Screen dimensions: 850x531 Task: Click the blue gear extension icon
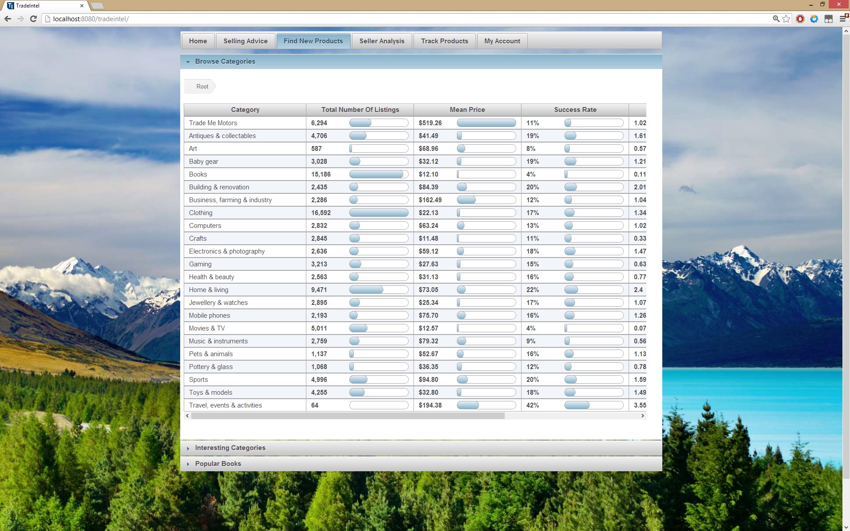[x=814, y=19]
